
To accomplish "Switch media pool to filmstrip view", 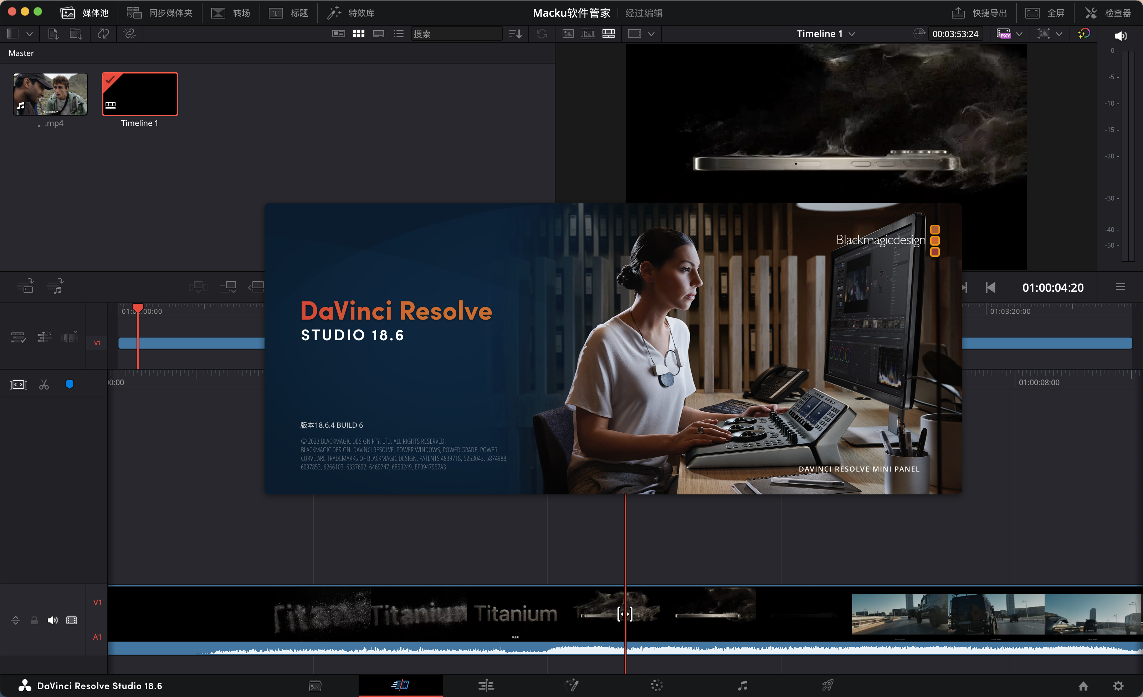I will coord(379,34).
